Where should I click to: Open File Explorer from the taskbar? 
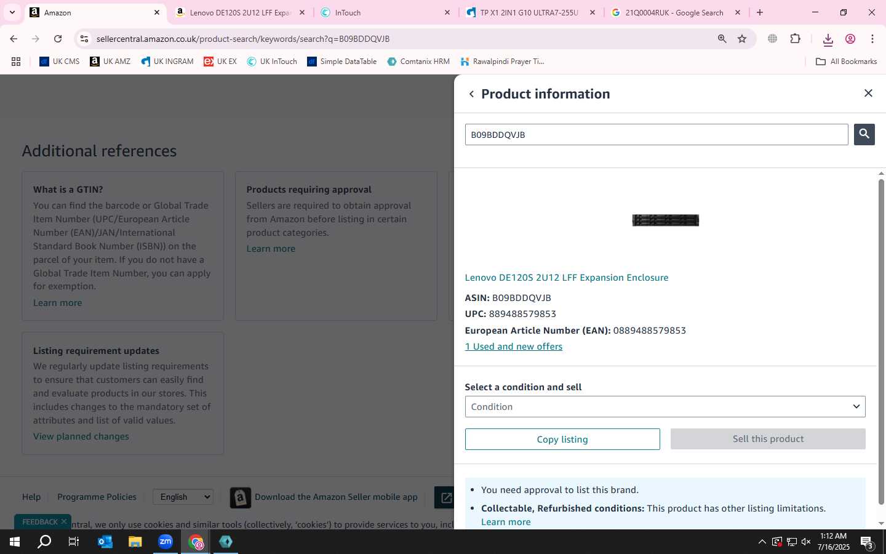click(x=135, y=542)
